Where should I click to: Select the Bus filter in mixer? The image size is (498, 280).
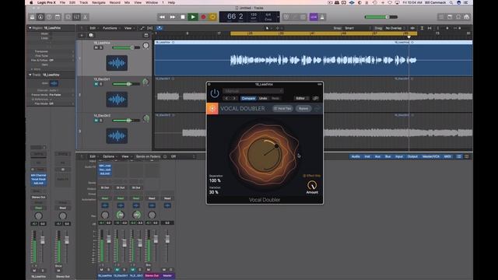[388, 156]
